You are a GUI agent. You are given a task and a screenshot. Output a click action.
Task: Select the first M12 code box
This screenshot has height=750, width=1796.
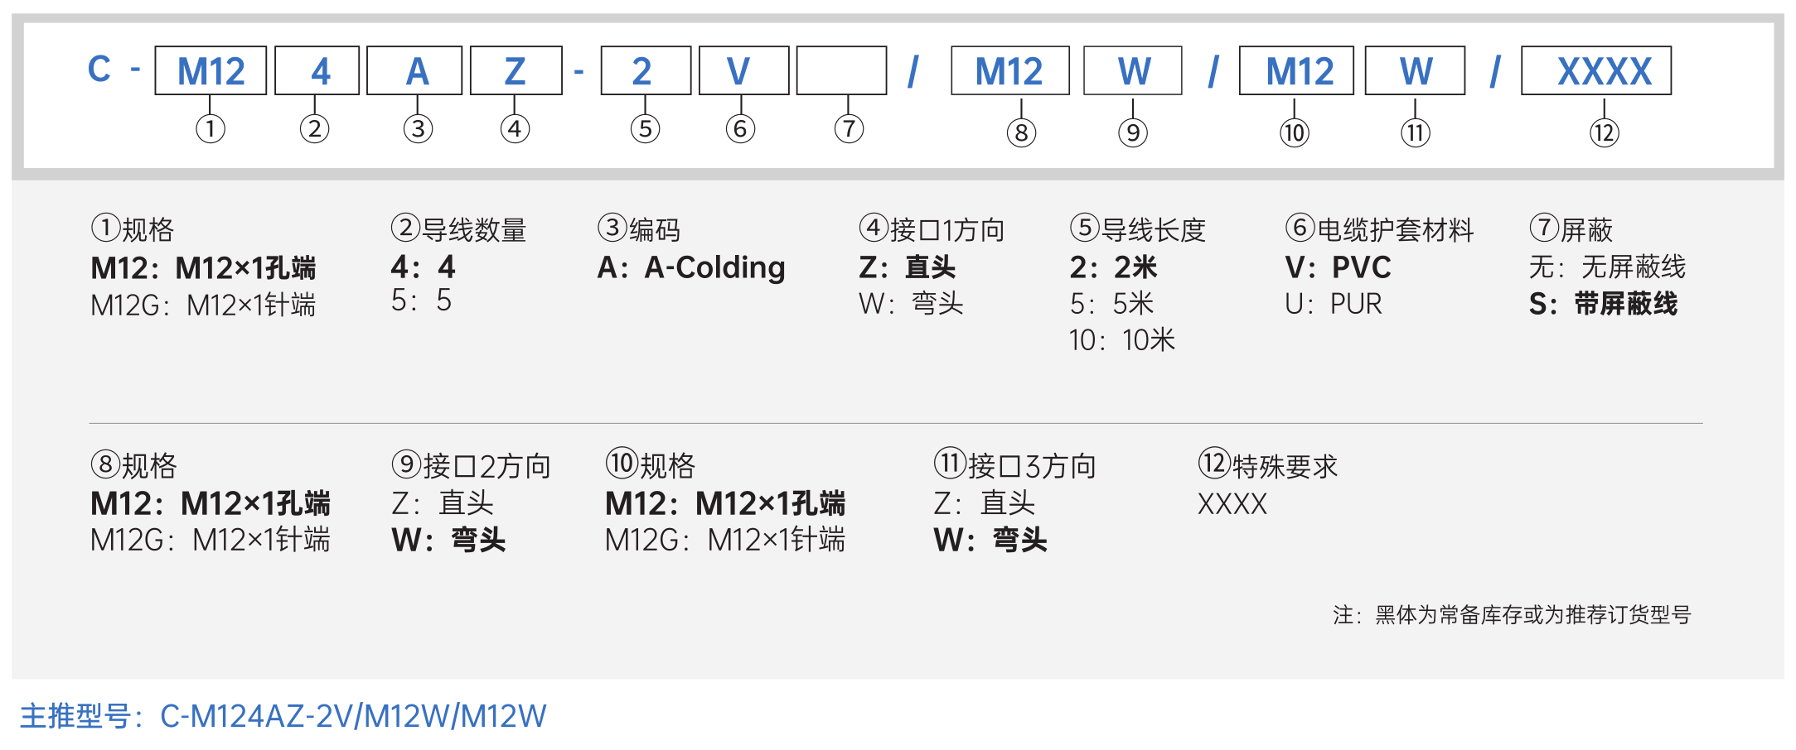pos(211,70)
